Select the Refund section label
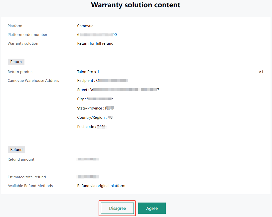 (16, 150)
